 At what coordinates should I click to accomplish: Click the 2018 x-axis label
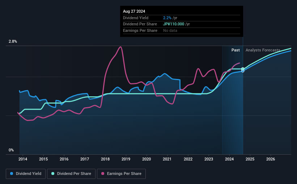pyautogui.click(x=105, y=159)
